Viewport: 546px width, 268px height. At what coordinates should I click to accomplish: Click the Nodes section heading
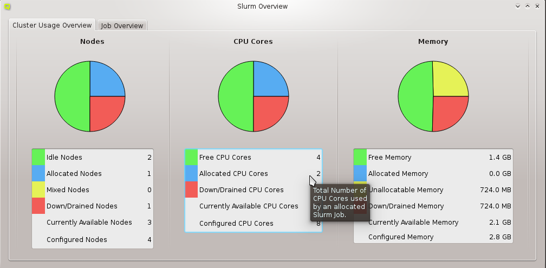click(92, 41)
